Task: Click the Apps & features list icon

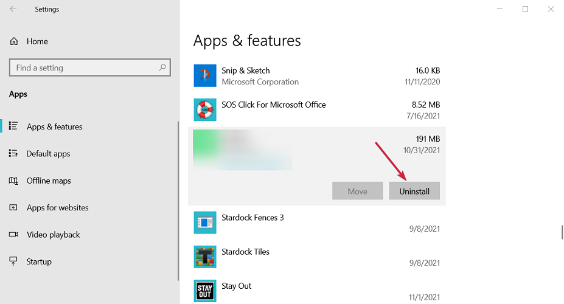Action: pos(13,126)
